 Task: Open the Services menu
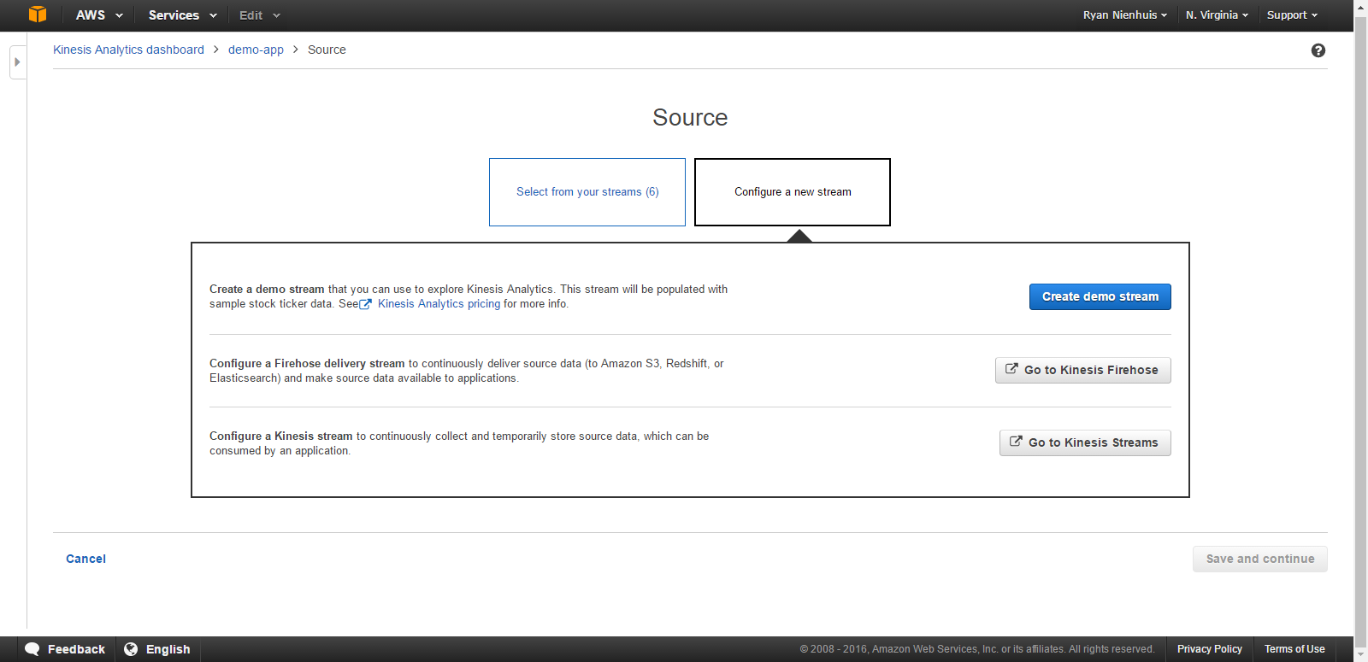[x=182, y=15]
